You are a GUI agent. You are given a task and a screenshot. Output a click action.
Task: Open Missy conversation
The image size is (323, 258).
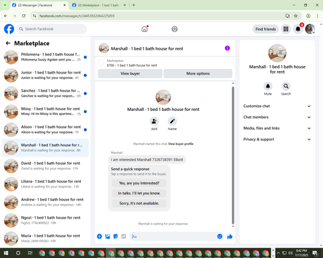[45, 112]
